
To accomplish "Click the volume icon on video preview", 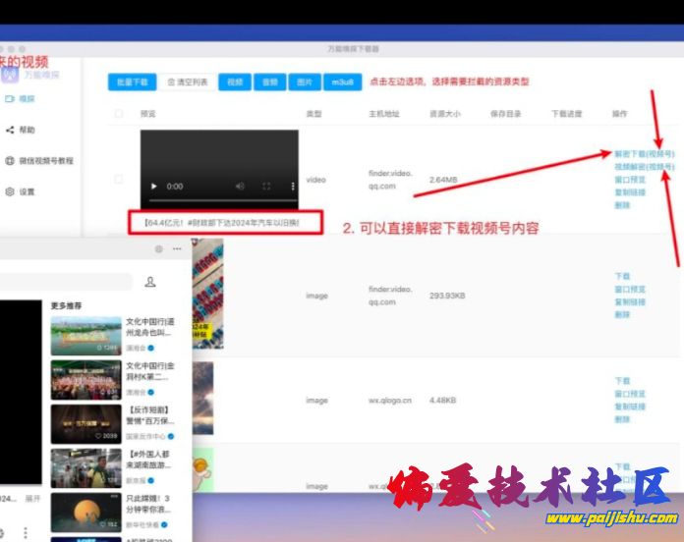I will 237,186.
